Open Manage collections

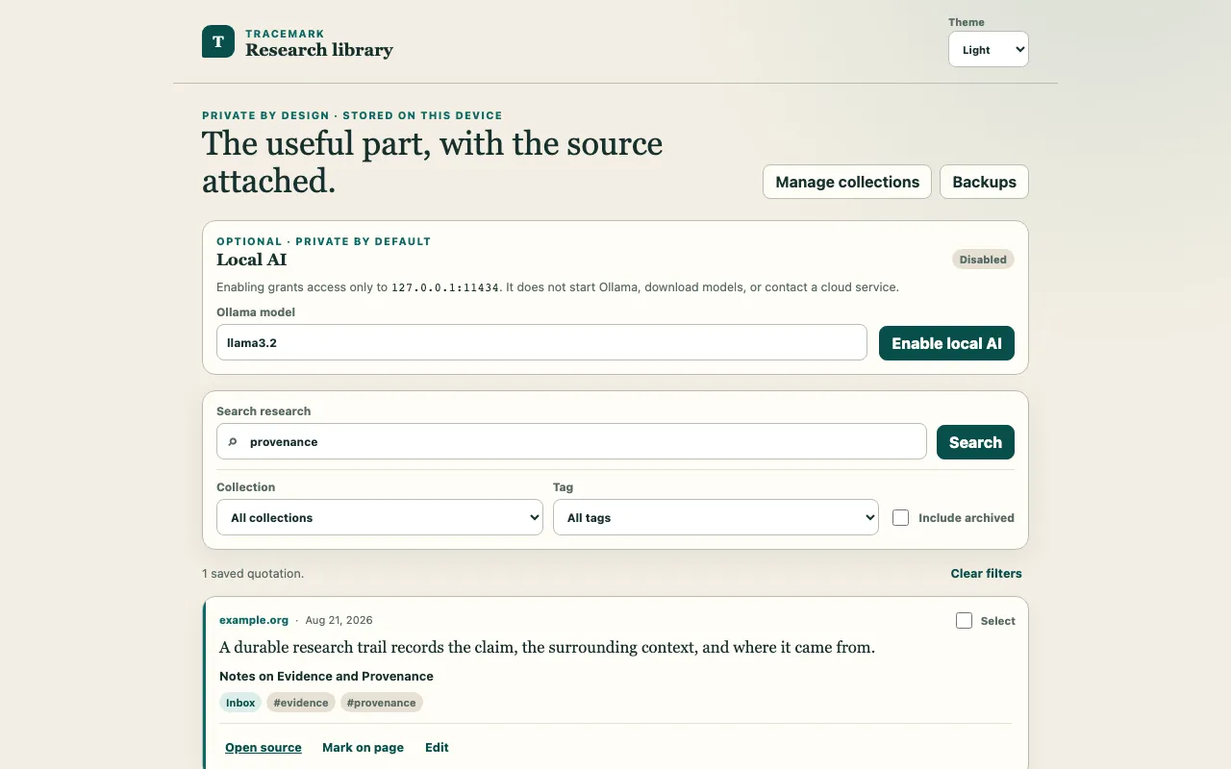[847, 182]
